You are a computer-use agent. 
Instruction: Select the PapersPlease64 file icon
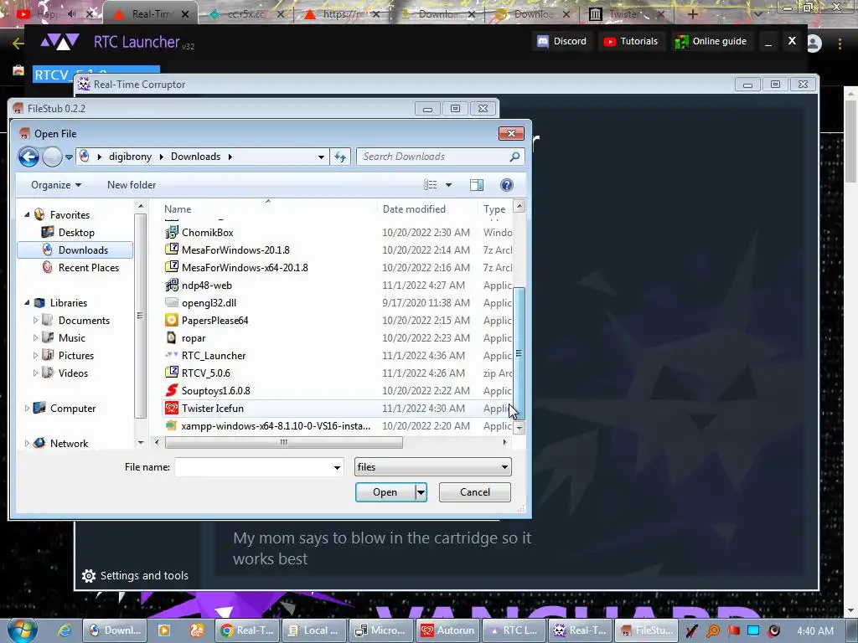172,320
